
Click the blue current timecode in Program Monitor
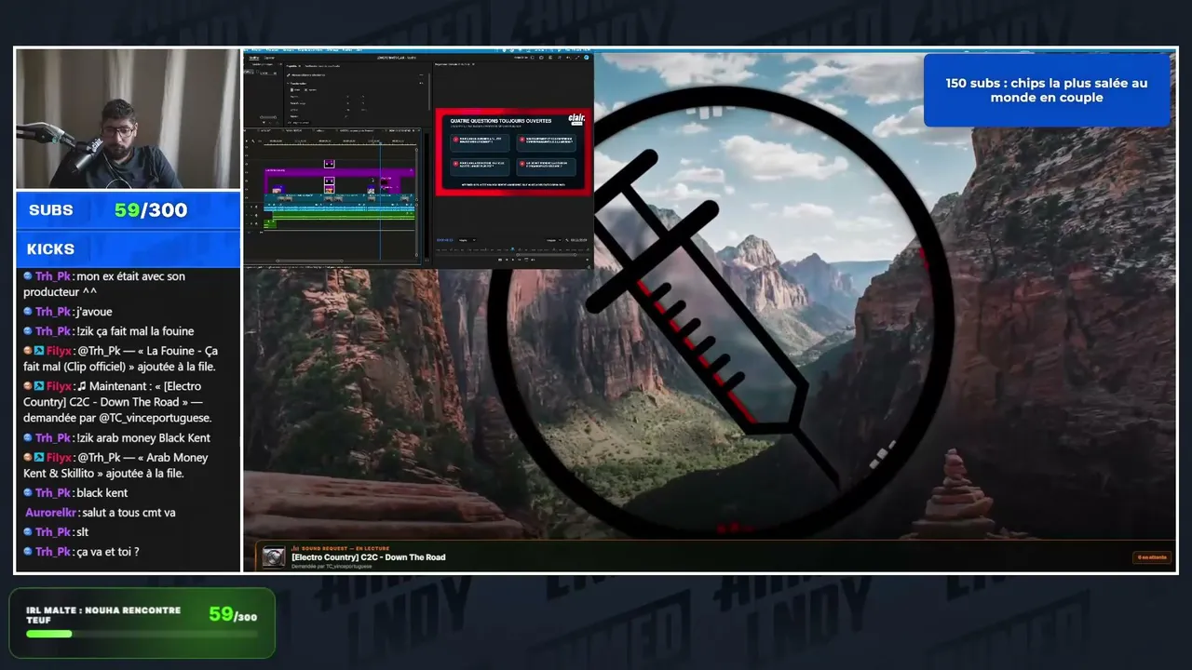click(445, 240)
